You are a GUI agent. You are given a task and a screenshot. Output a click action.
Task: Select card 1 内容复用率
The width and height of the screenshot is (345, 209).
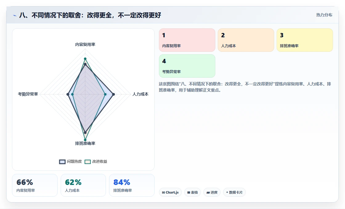click(x=187, y=40)
